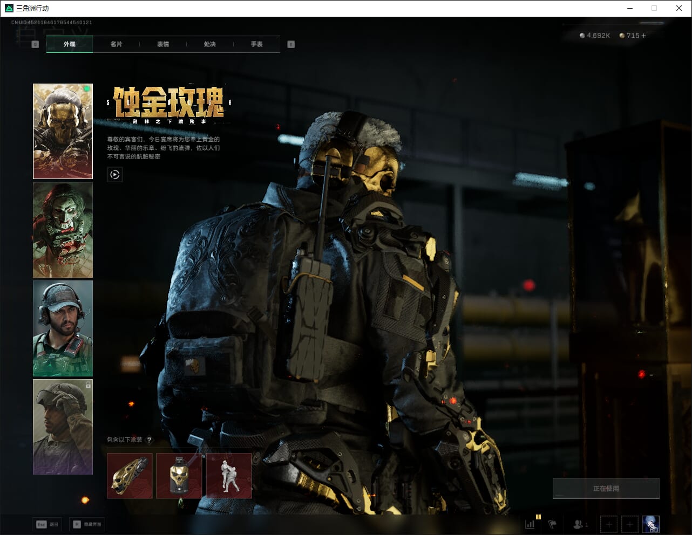Select the green masked red-hair skin thumbnail
The height and width of the screenshot is (535, 692).
63,230
